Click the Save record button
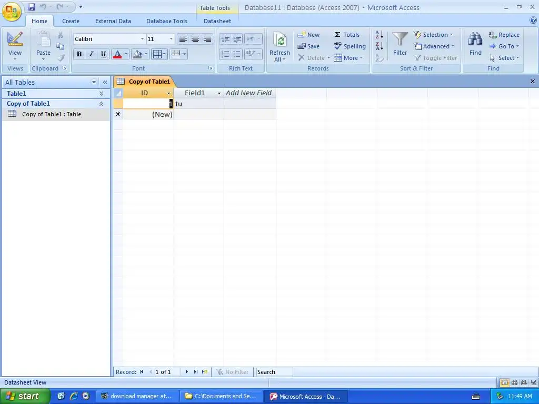The height and width of the screenshot is (404, 539). coord(308,46)
